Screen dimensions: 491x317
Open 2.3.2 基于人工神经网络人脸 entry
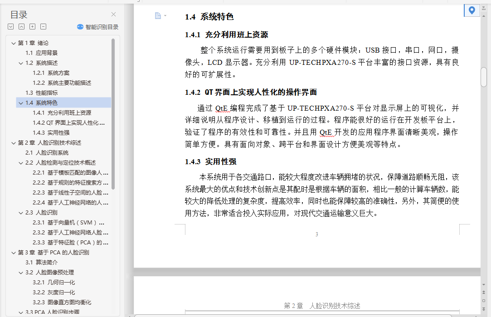point(70,233)
